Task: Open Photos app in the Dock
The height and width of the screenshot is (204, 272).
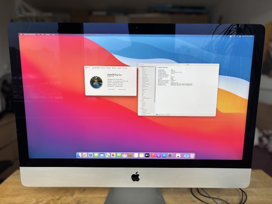Action: [x=113, y=155]
